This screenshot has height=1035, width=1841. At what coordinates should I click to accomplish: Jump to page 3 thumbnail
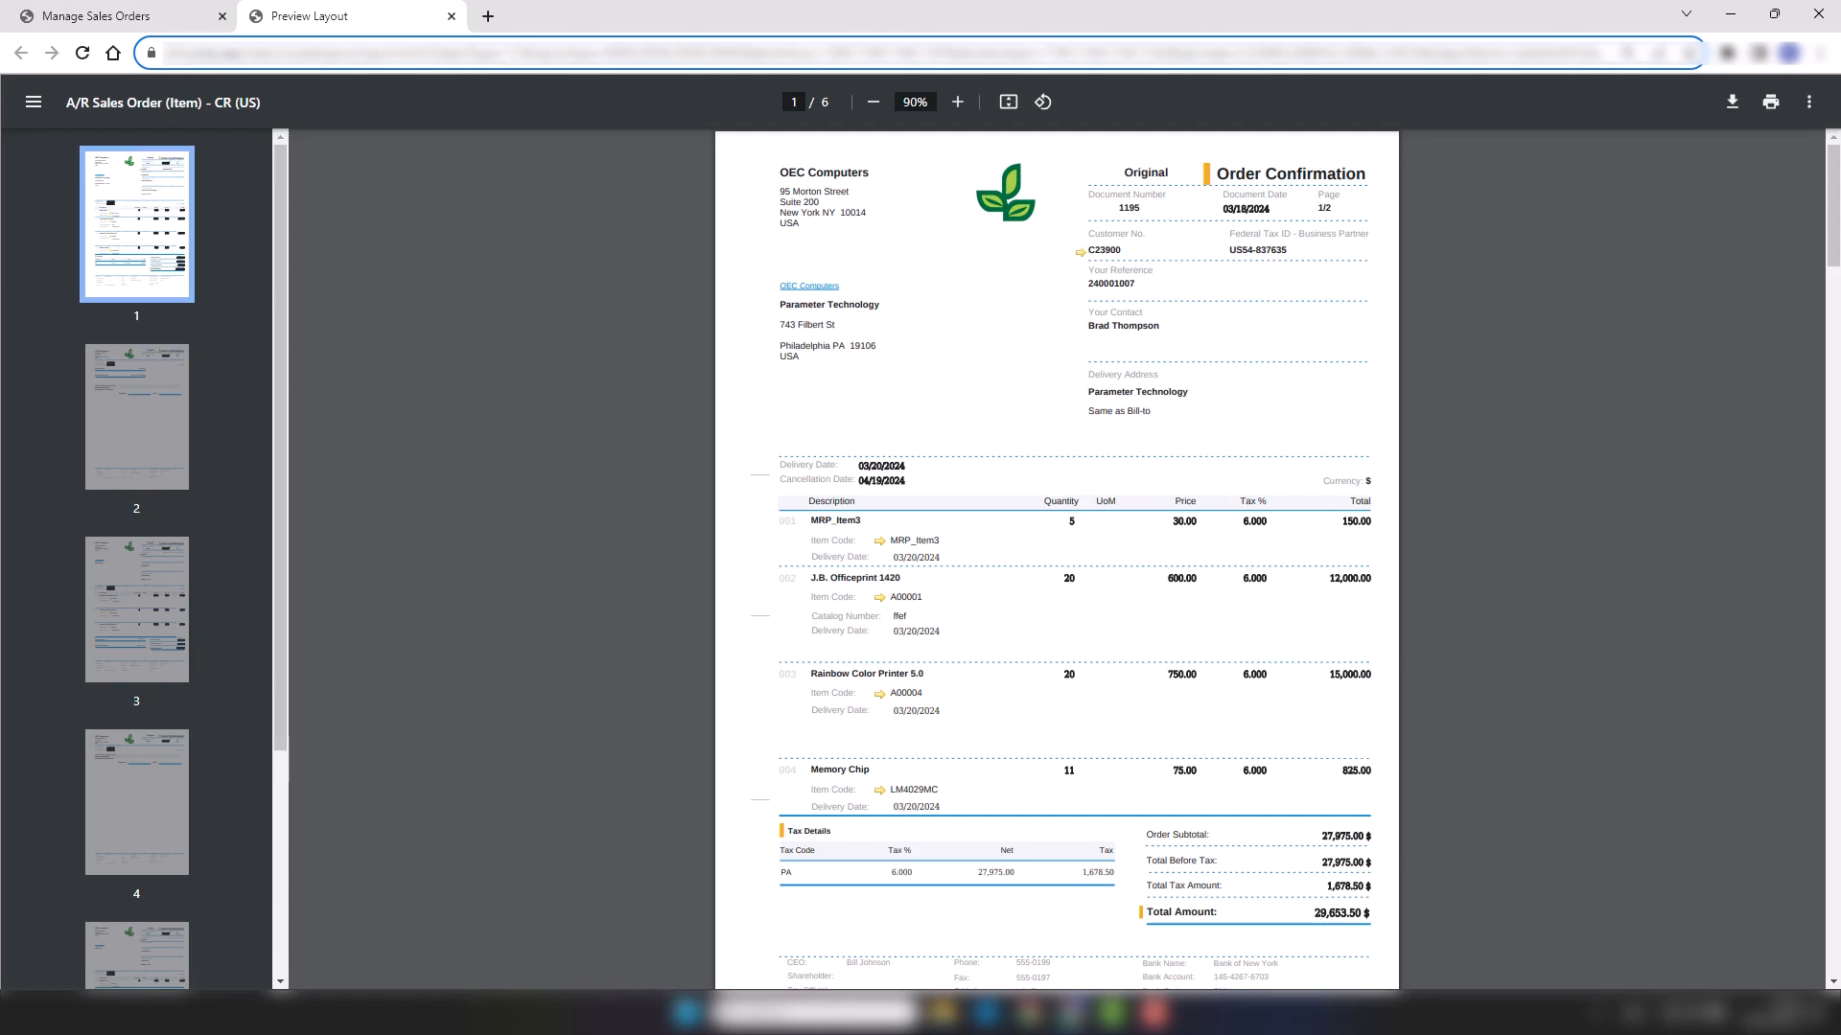tap(137, 609)
